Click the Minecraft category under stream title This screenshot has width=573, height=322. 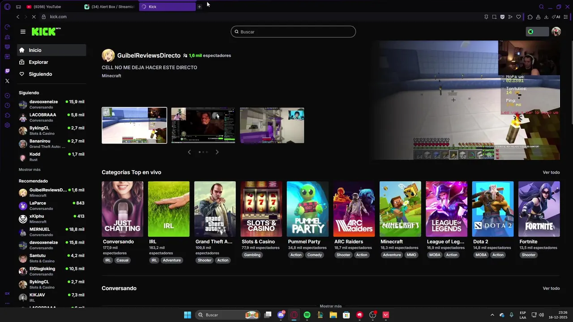(111, 76)
